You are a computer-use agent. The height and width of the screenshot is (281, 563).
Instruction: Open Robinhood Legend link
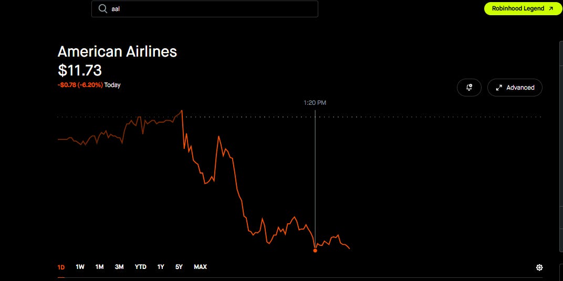tap(523, 8)
